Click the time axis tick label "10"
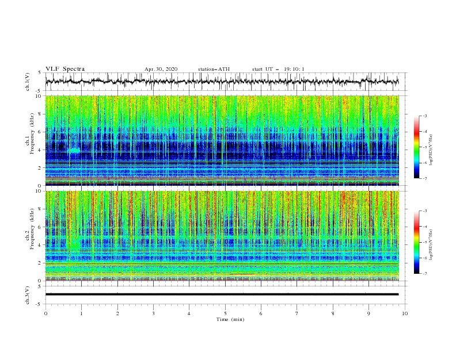This screenshot has width=456, height=352. pos(405,313)
